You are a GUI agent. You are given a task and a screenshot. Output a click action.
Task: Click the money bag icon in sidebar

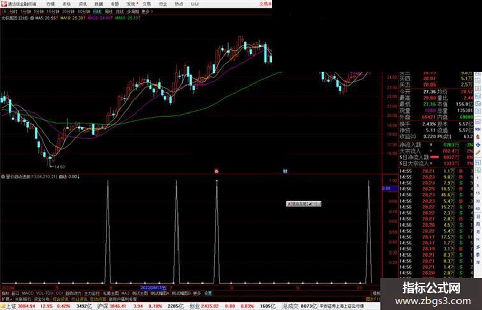478,137
